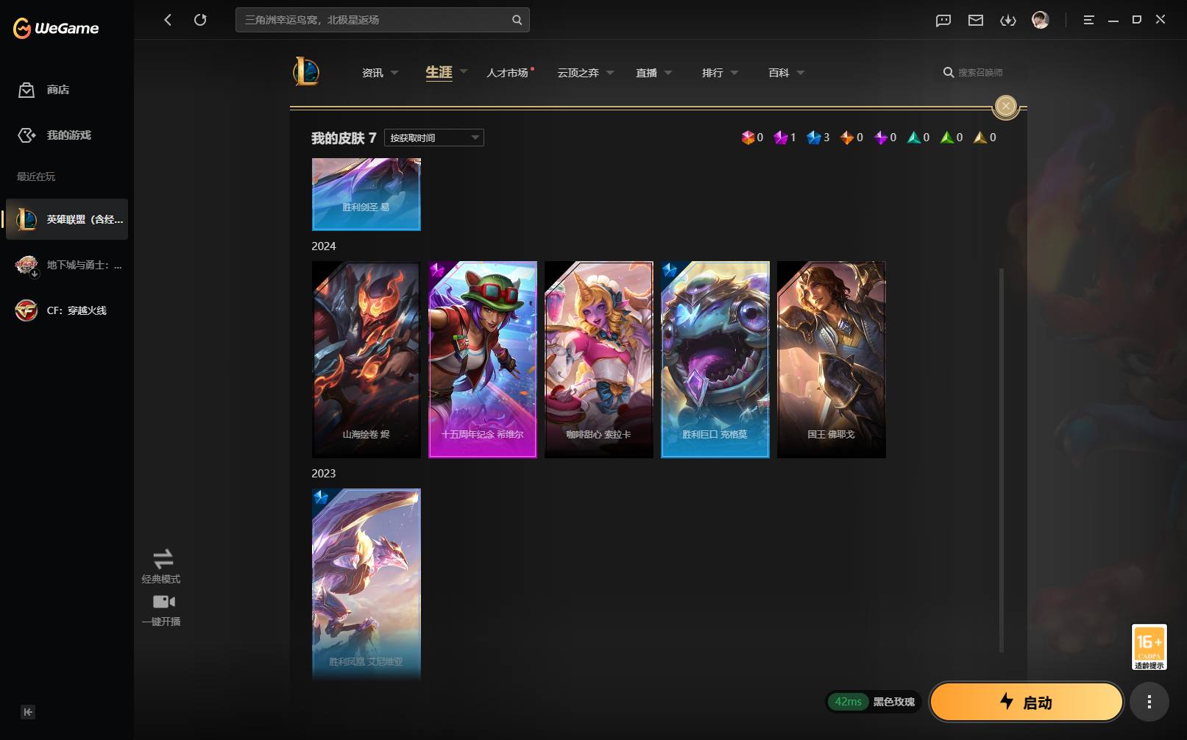Open the download manager icon
The image size is (1187, 740).
(x=1008, y=21)
